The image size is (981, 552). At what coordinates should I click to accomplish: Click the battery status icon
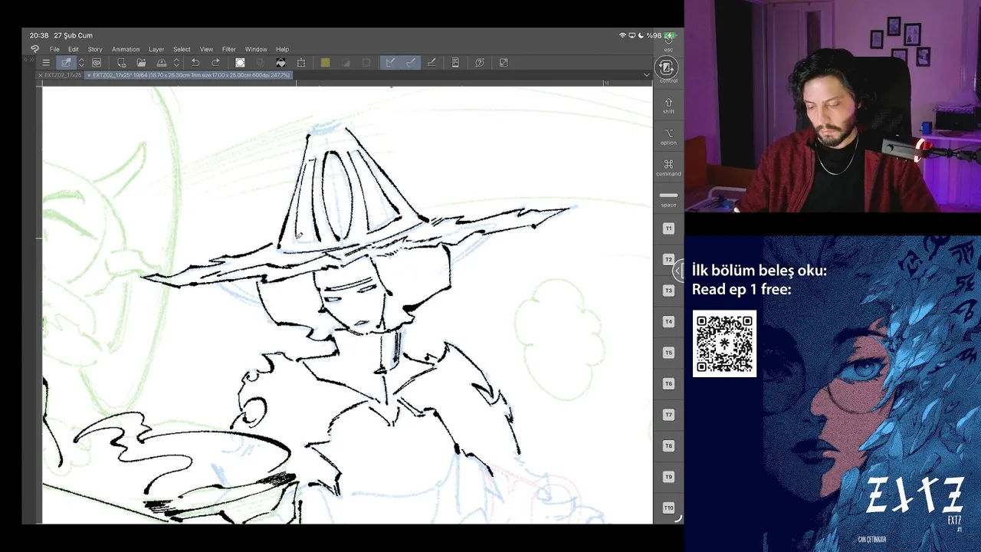coord(670,35)
